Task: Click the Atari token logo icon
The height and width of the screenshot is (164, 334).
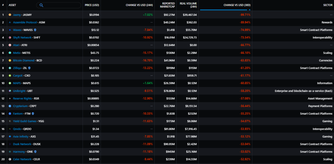Action: [x=10, y=45]
